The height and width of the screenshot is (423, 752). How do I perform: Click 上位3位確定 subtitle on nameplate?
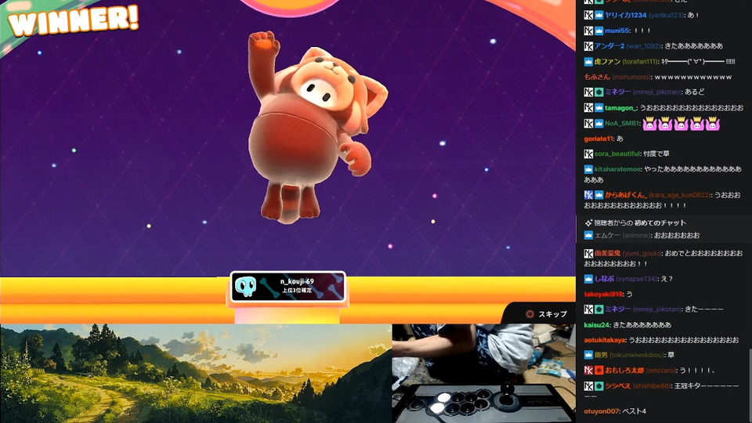pyautogui.click(x=297, y=291)
